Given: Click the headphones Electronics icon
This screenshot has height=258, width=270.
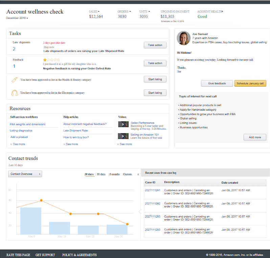Looking at the screenshot, I should pos(15,93).
